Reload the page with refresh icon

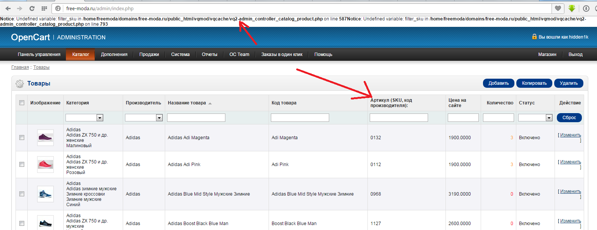click(x=32, y=8)
